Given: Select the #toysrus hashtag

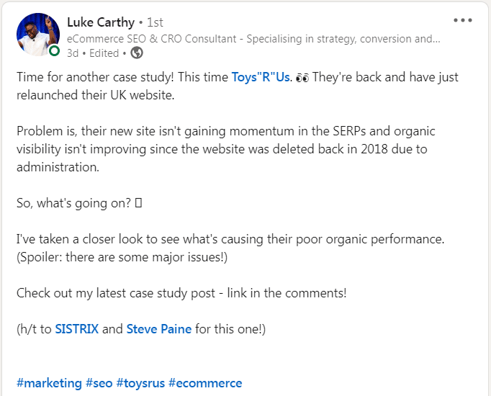Looking at the screenshot, I should (x=140, y=383).
